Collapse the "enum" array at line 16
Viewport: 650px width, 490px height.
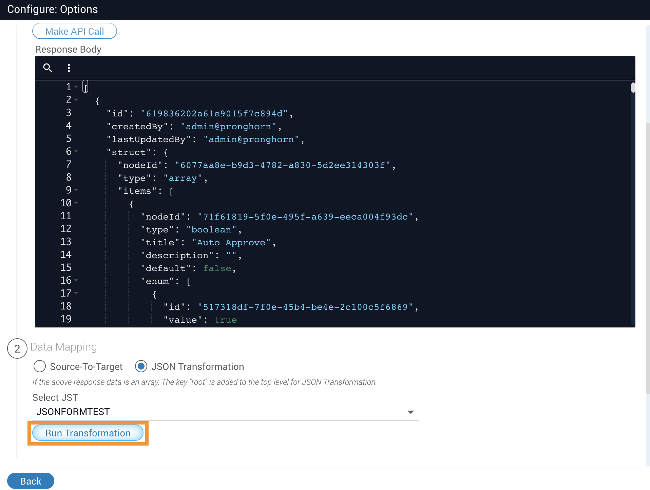click(x=76, y=281)
